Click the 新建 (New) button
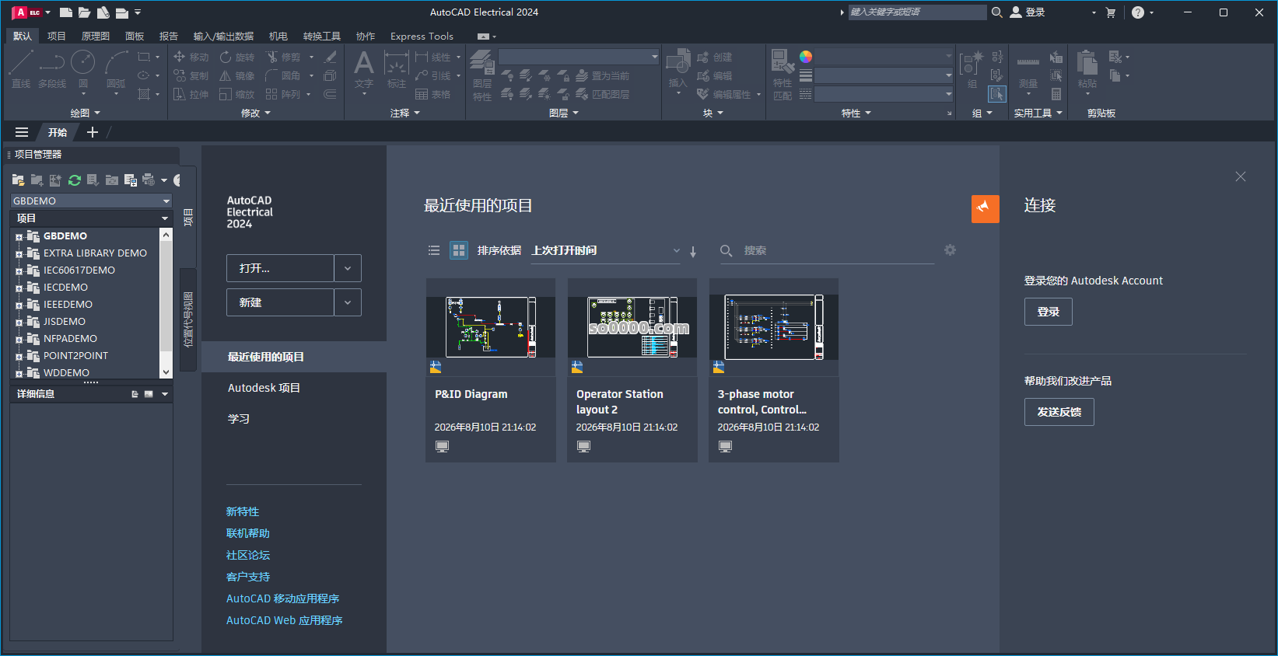 coord(280,302)
